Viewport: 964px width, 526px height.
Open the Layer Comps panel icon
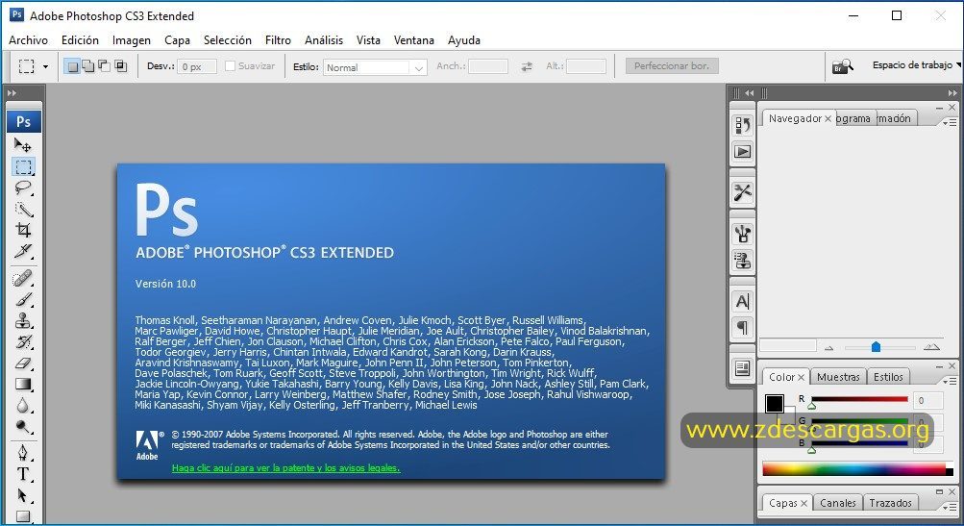coord(743,368)
